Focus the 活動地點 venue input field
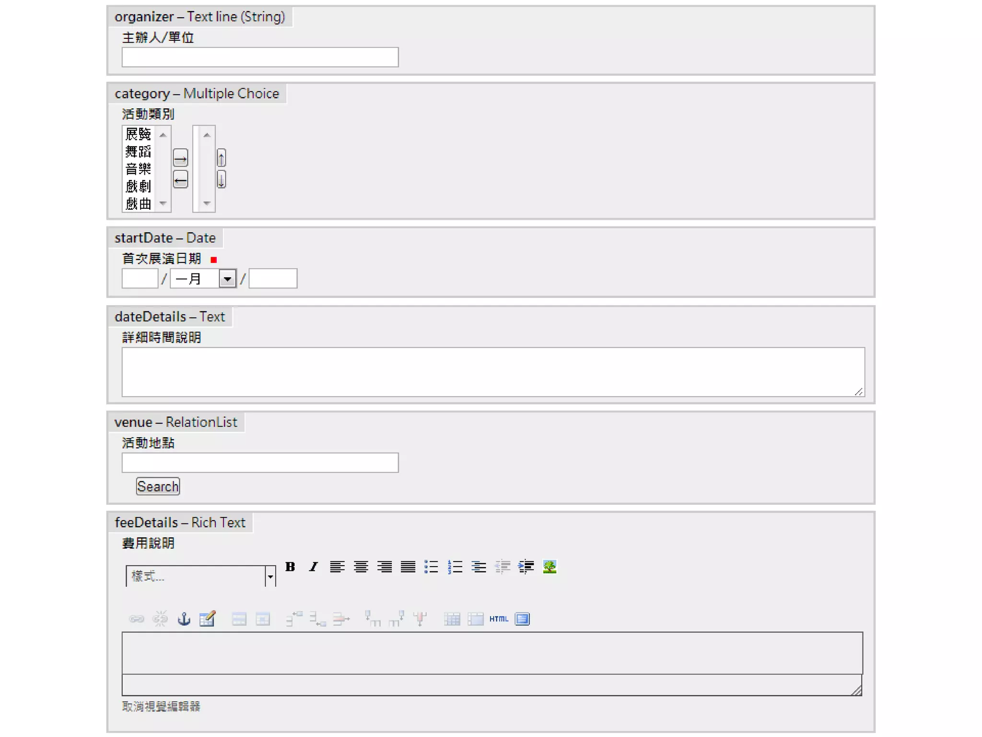This screenshot has width=982, height=737. pyautogui.click(x=260, y=463)
